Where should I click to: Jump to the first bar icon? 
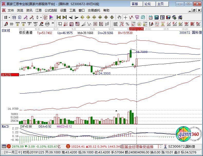(59, 17)
